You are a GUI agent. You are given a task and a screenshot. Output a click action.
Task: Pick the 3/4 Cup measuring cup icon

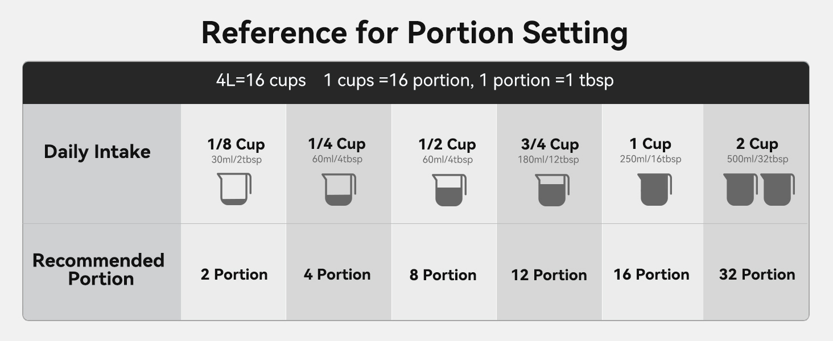[551, 190]
